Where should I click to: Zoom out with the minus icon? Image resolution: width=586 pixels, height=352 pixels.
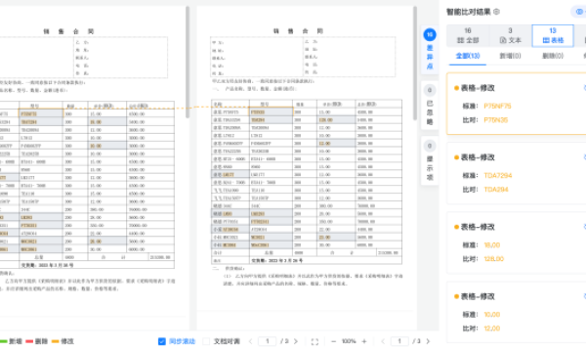pos(334,341)
